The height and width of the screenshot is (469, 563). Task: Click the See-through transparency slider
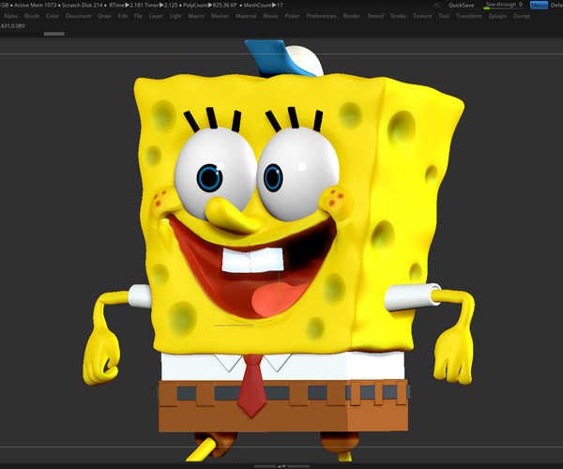point(504,5)
